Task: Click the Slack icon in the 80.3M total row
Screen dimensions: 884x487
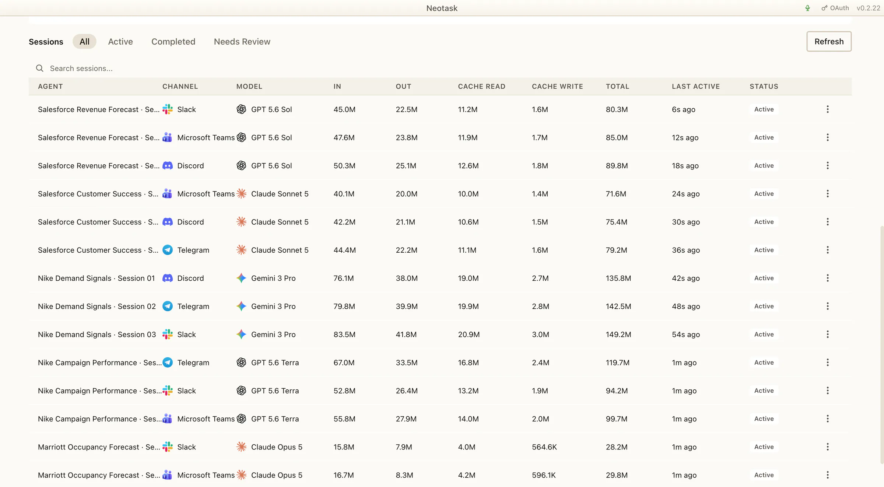Action: tap(168, 109)
